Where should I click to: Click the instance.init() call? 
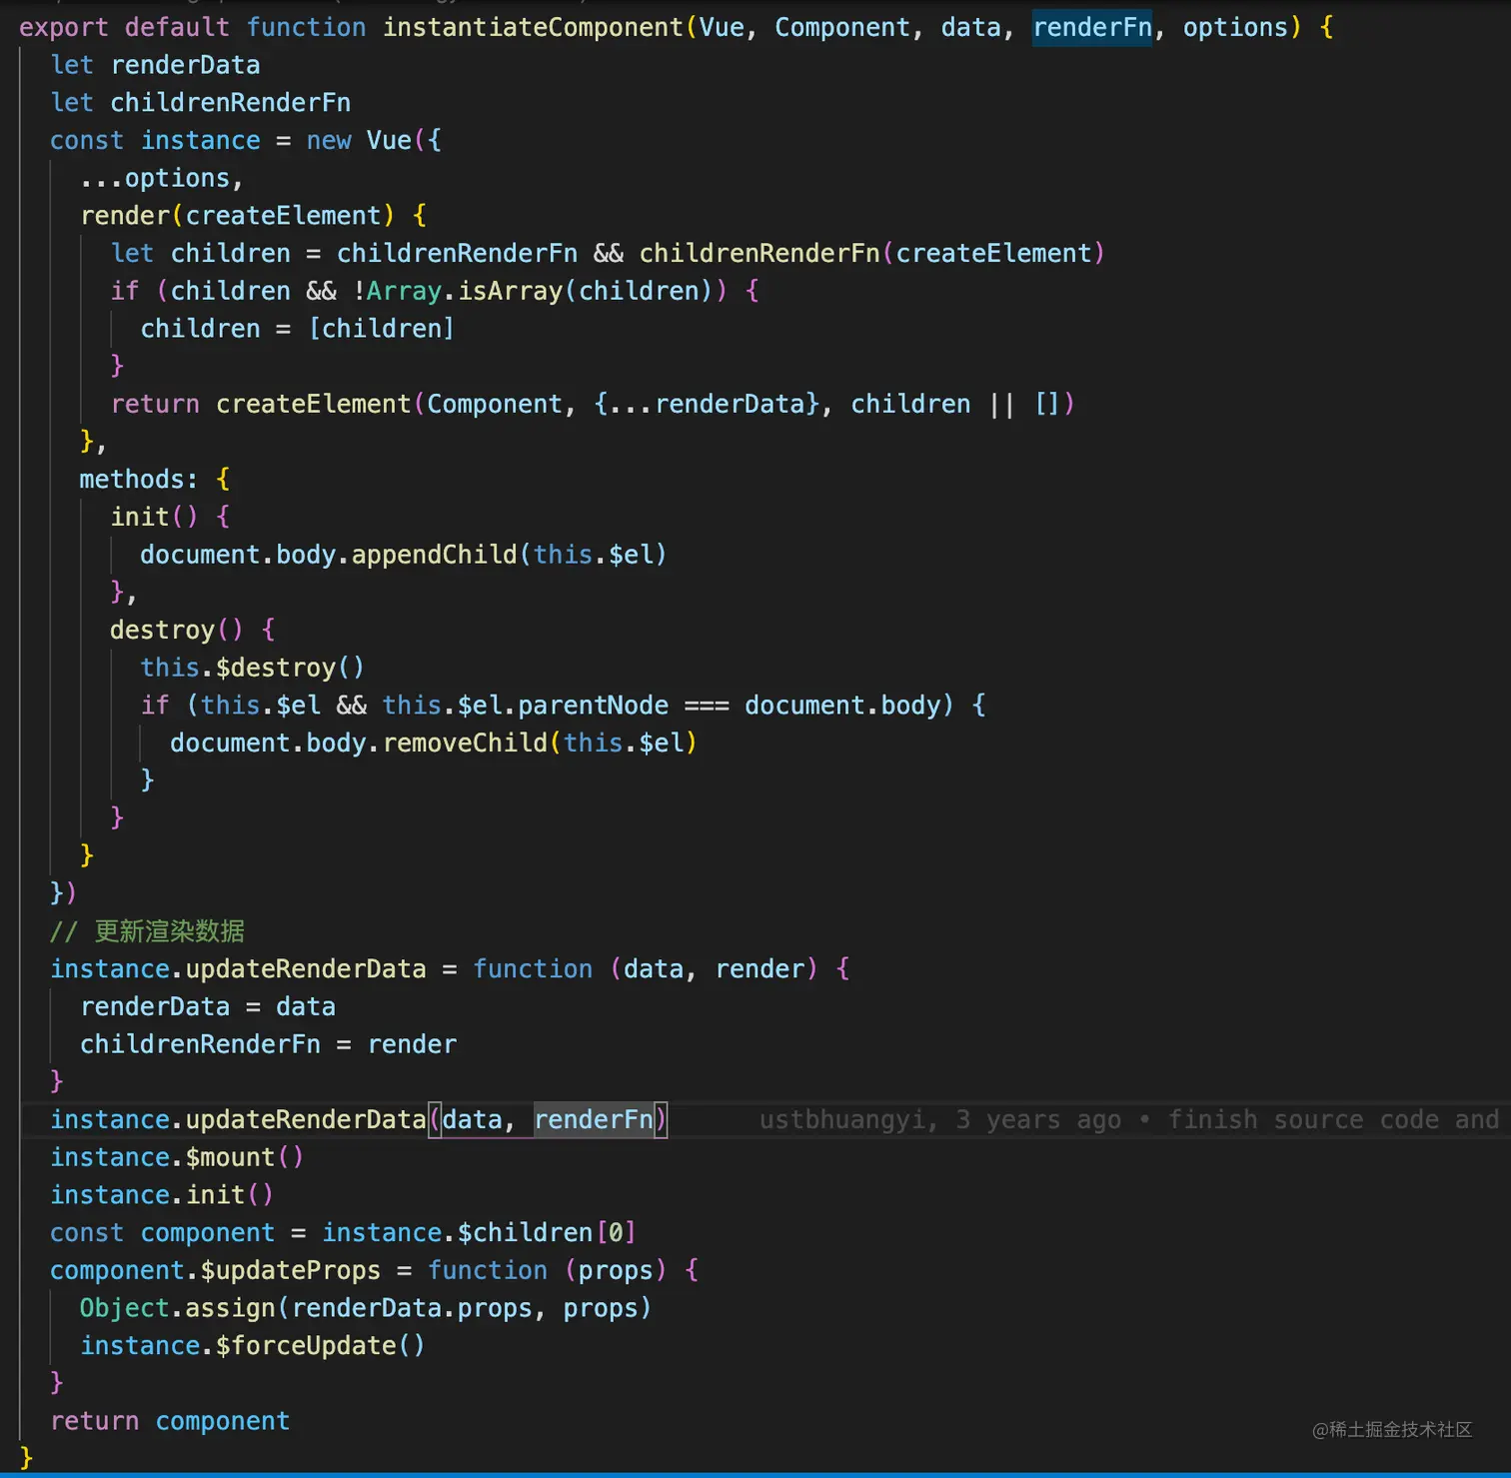tap(162, 1195)
